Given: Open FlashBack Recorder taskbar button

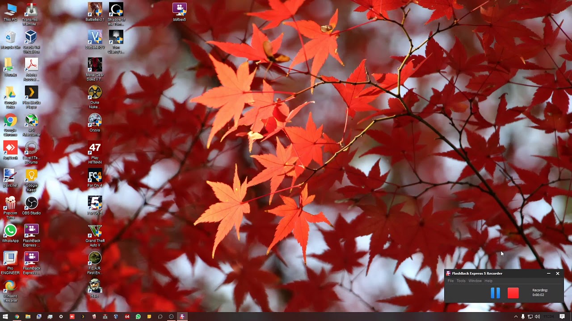Looking at the screenshot, I should click(182, 317).
